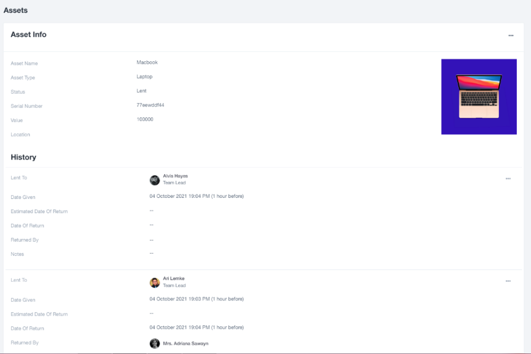The width and height of the screenshot is (531, 354).
Task: Open the Asset Info three-dot options menu
Action: click(511, 36)
